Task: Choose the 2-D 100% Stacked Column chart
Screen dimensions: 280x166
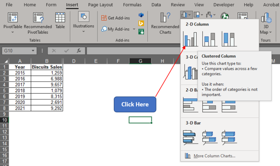Action: coord(229,39)
